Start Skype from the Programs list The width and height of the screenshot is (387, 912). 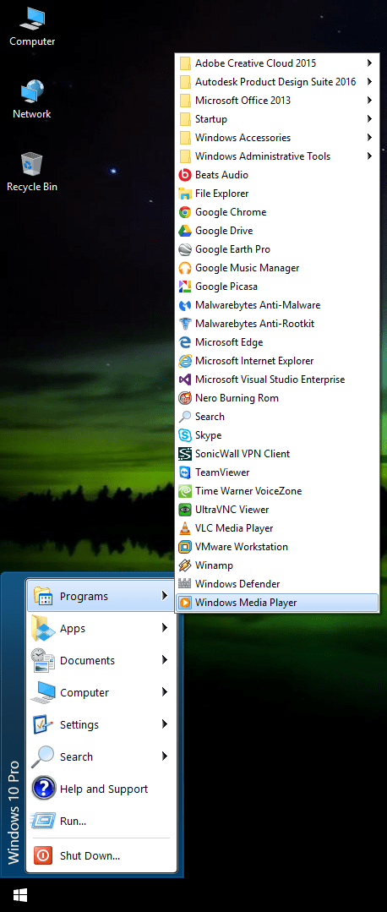277,435
